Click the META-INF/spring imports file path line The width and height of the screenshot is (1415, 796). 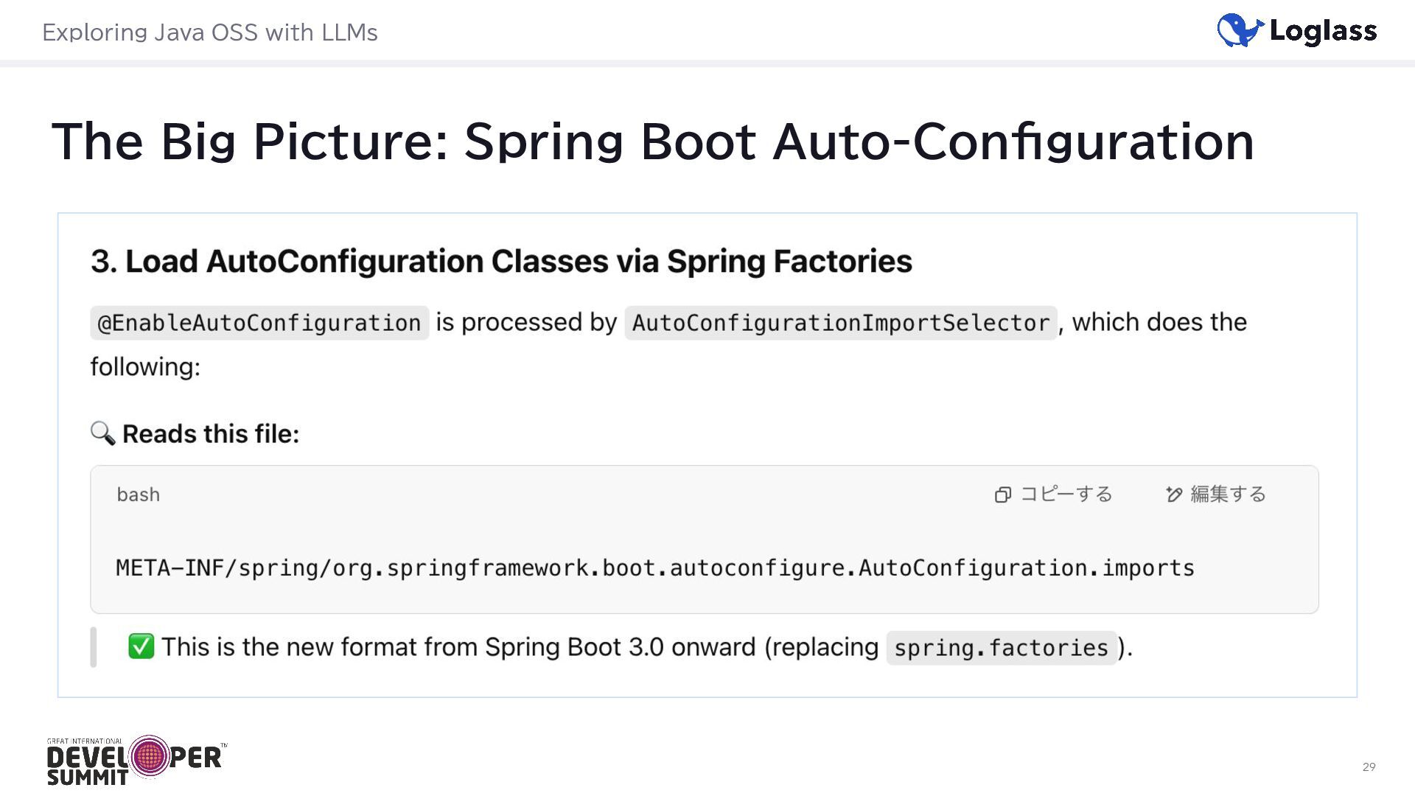[654, 568]
